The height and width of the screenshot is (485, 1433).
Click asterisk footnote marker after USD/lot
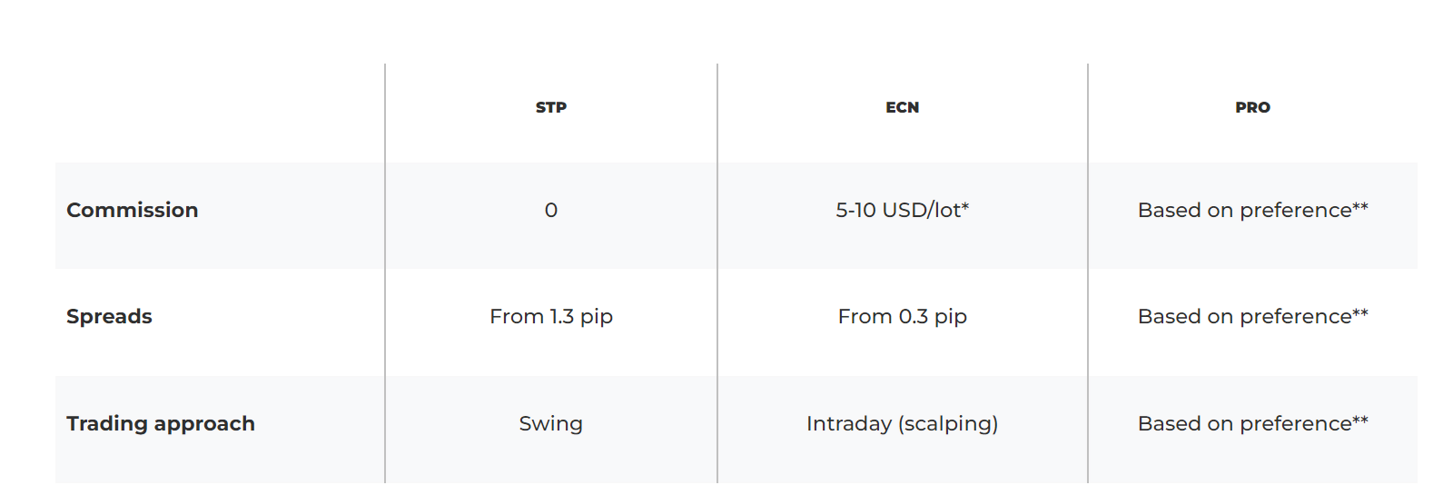coord(965,205)
